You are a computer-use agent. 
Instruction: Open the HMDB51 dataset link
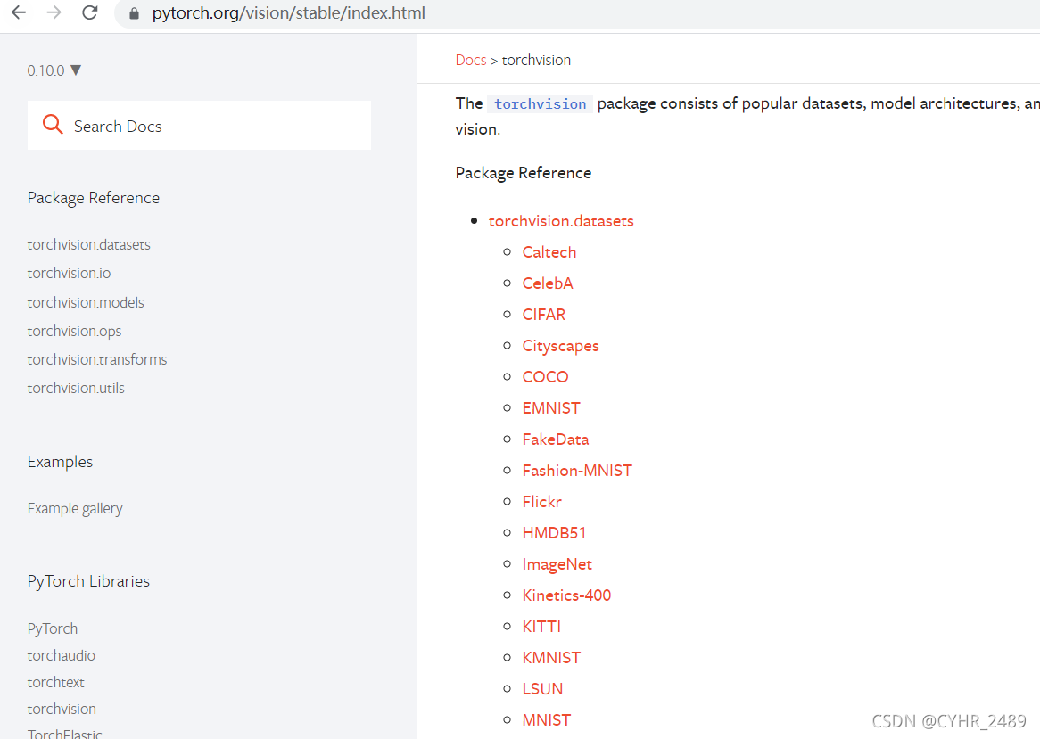(554, 533)
